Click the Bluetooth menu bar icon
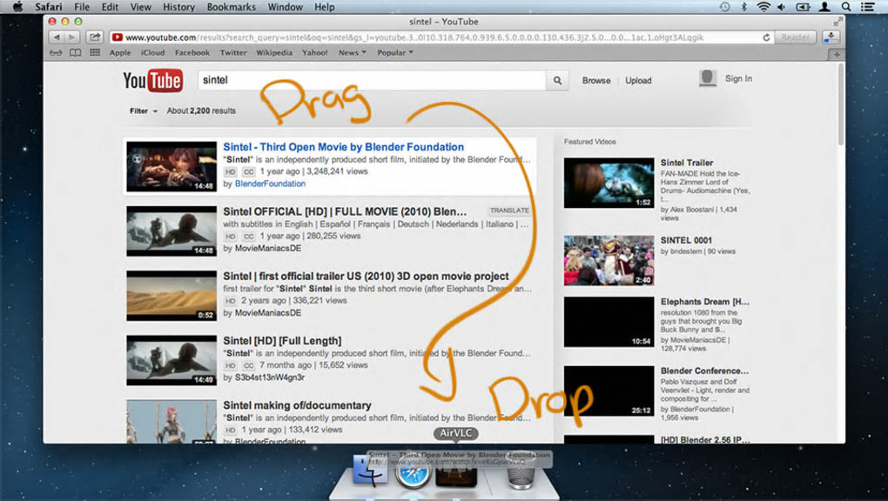 pos(744,7)
